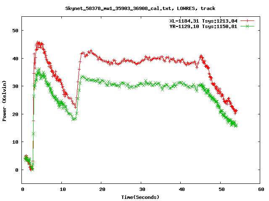Click the y-axis tick label 50
Viewport: 269px width, 201px height.
15,31
